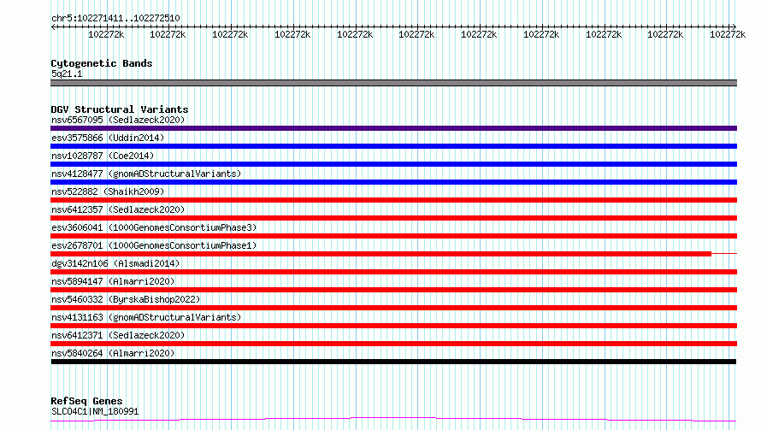The height and width of the screenshot is (430, 761).
Task: Select the black nsv5840264 variant bar
Action: click(393, 362)
